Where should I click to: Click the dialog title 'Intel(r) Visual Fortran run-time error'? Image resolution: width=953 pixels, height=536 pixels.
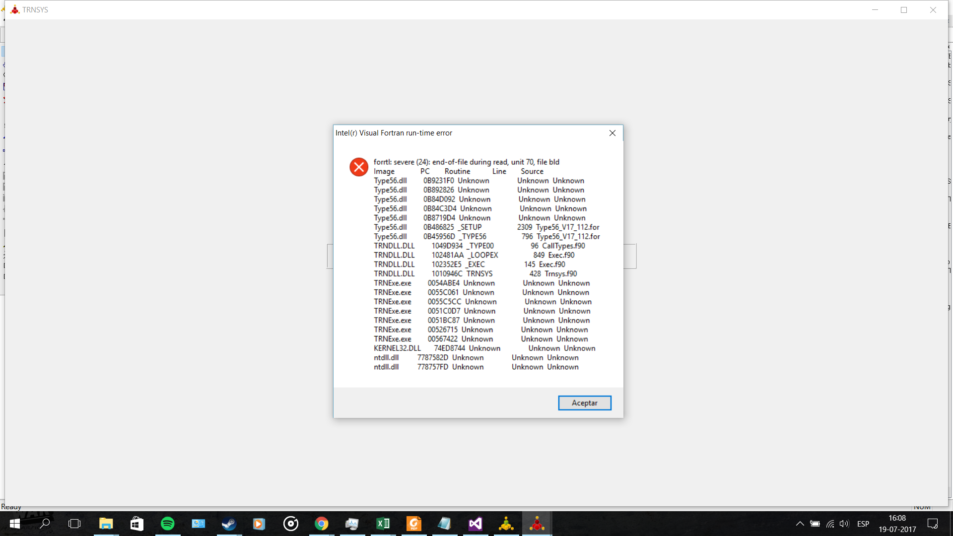[x=394, y=133]
